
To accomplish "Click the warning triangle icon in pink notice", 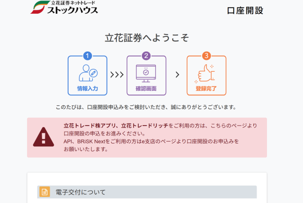I will (x=44, y=137).
